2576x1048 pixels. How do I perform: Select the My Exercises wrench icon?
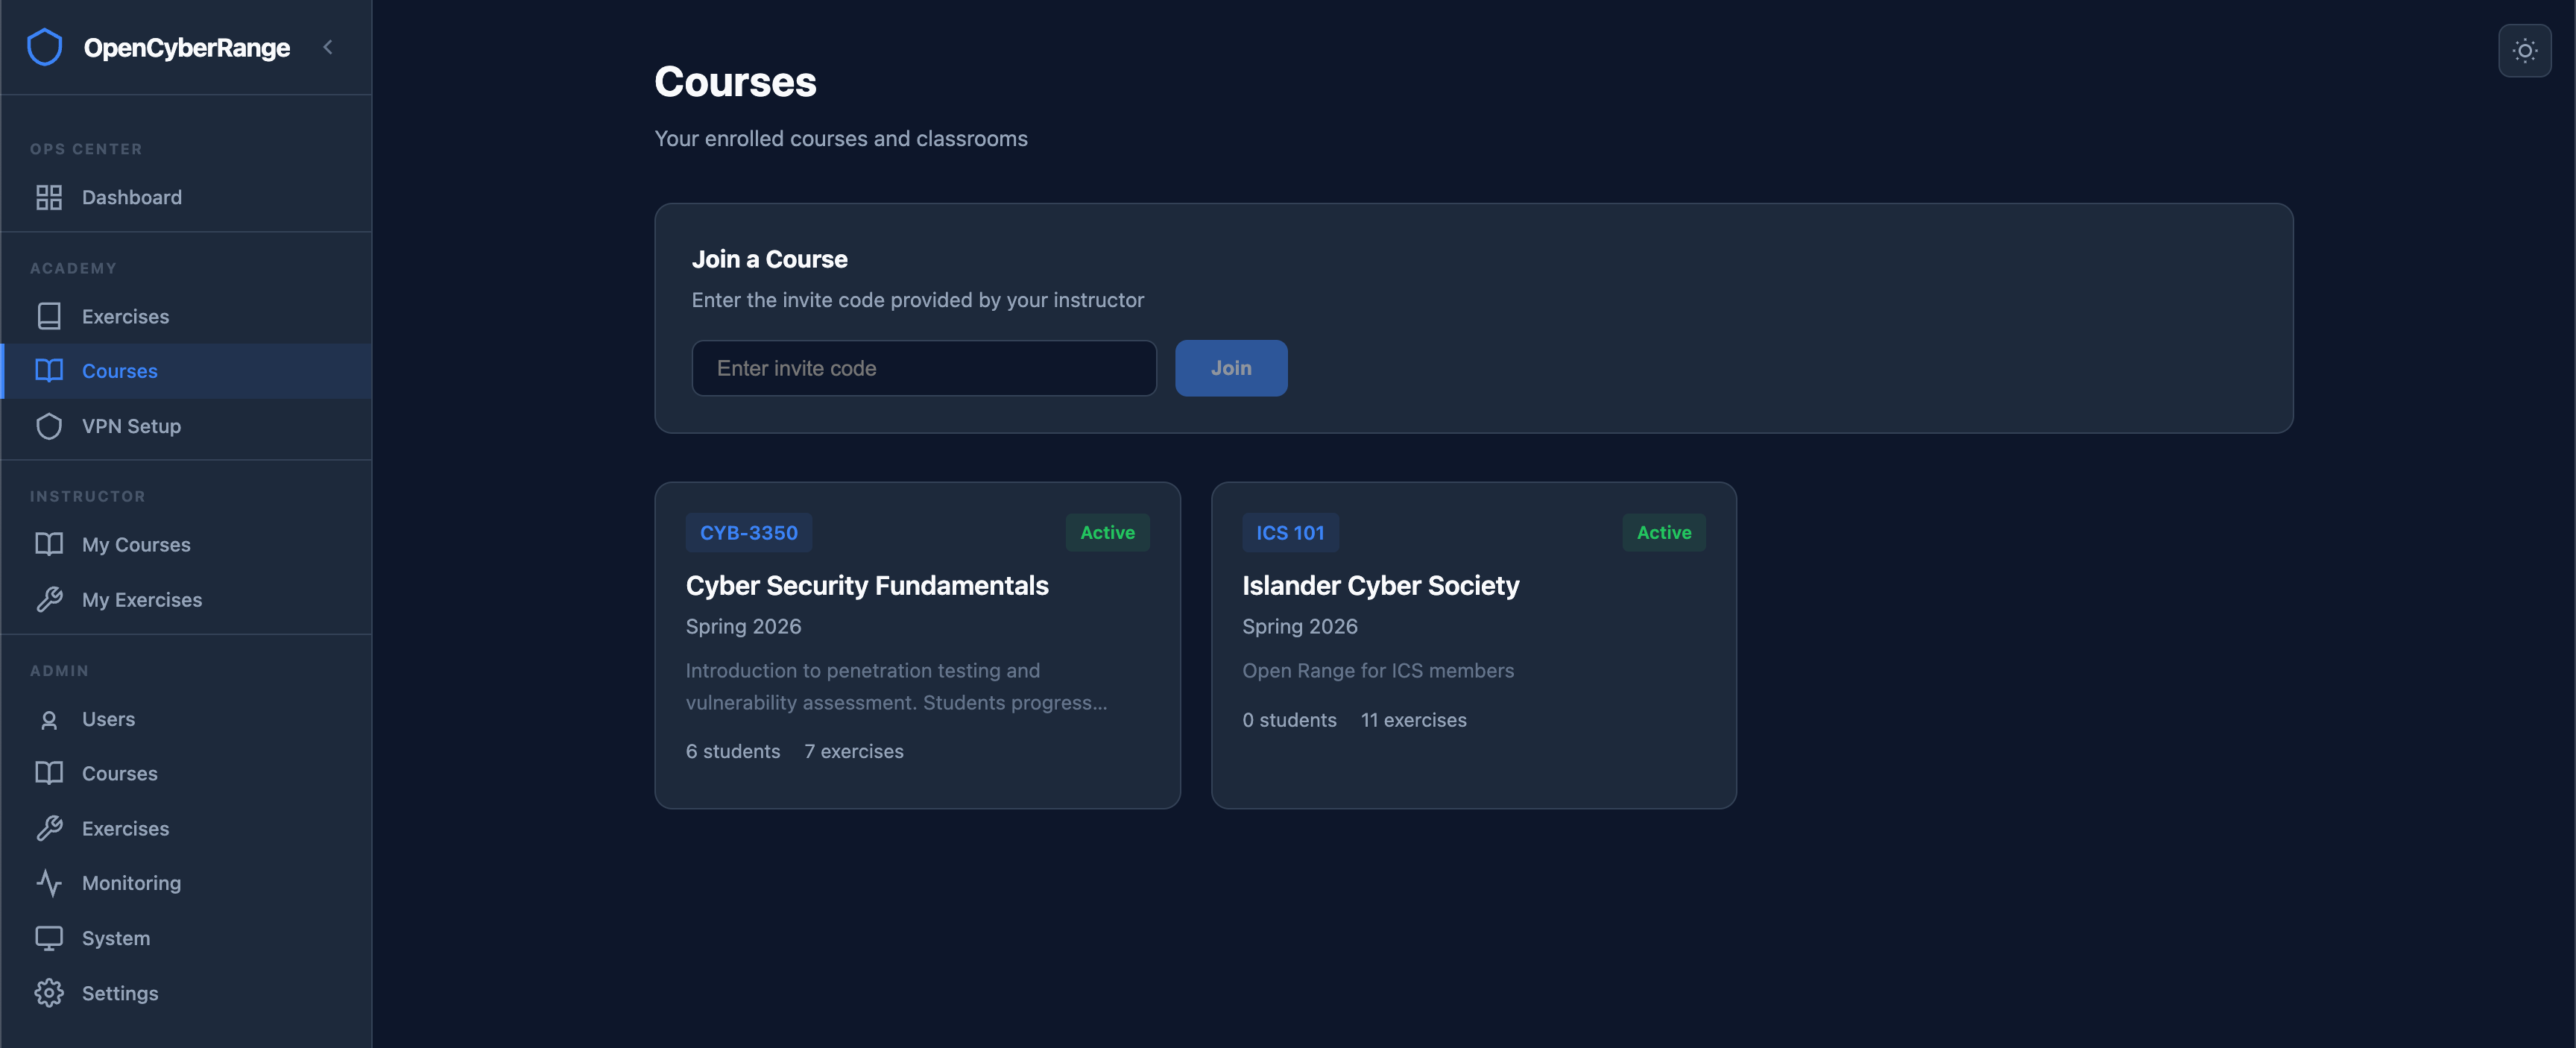click(49, 599)
